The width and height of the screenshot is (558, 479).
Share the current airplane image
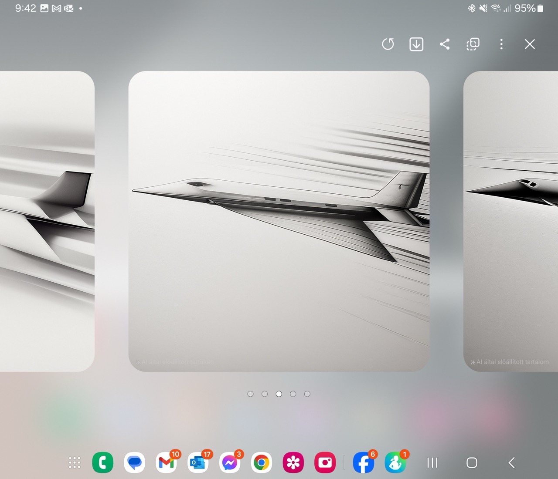(x=445, y=44)
